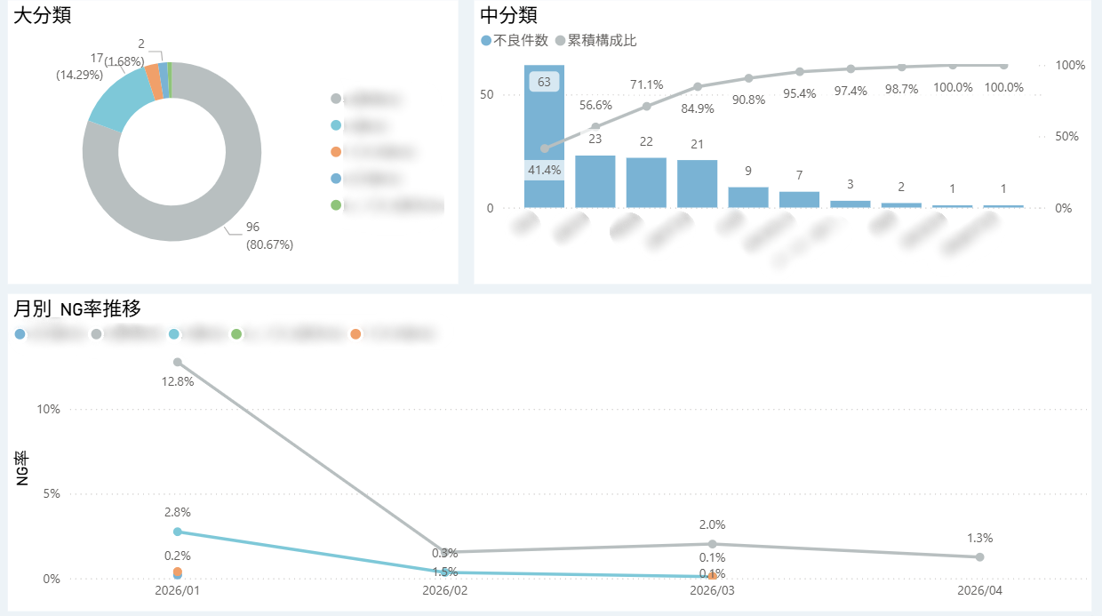Click the 不良件数 legend marker
Image resolution: width=1102 pixels, height=616 pixels.
point(486,41)
